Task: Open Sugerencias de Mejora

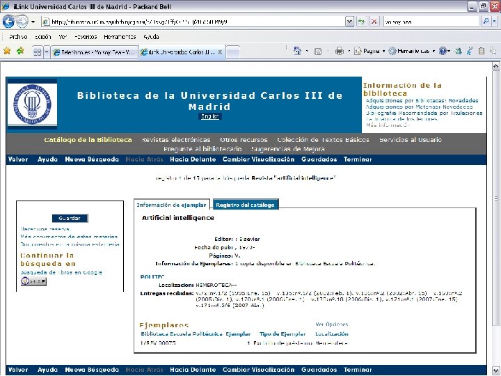Action: tap(288, 149)
